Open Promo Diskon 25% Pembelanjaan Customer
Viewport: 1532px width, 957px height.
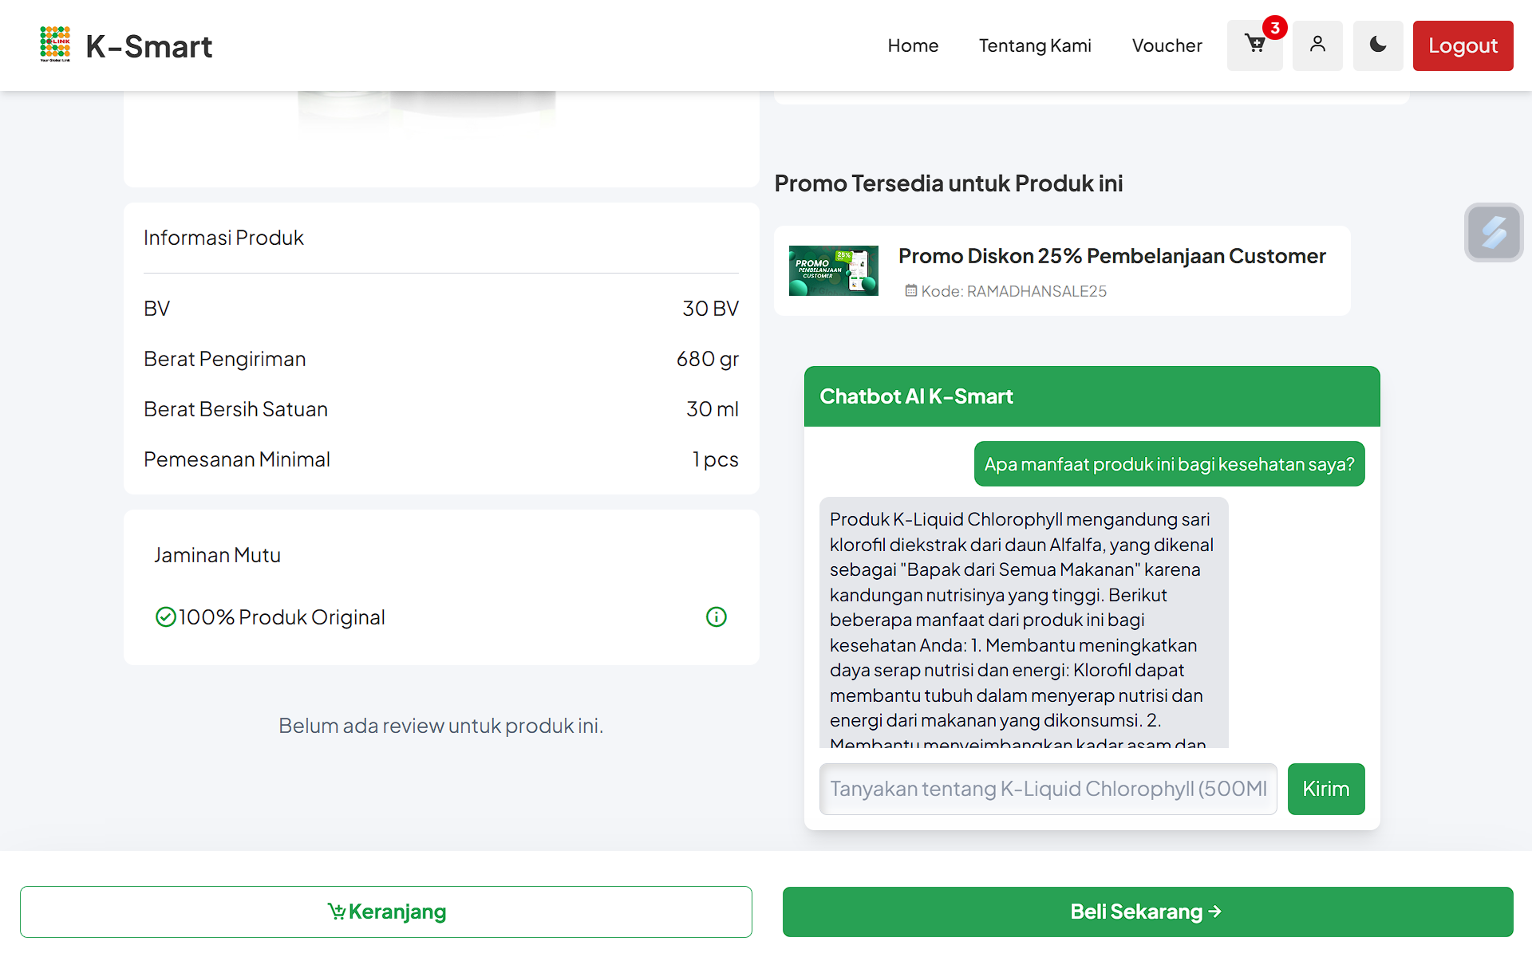pyautogui.click(x=1111, y=256)
